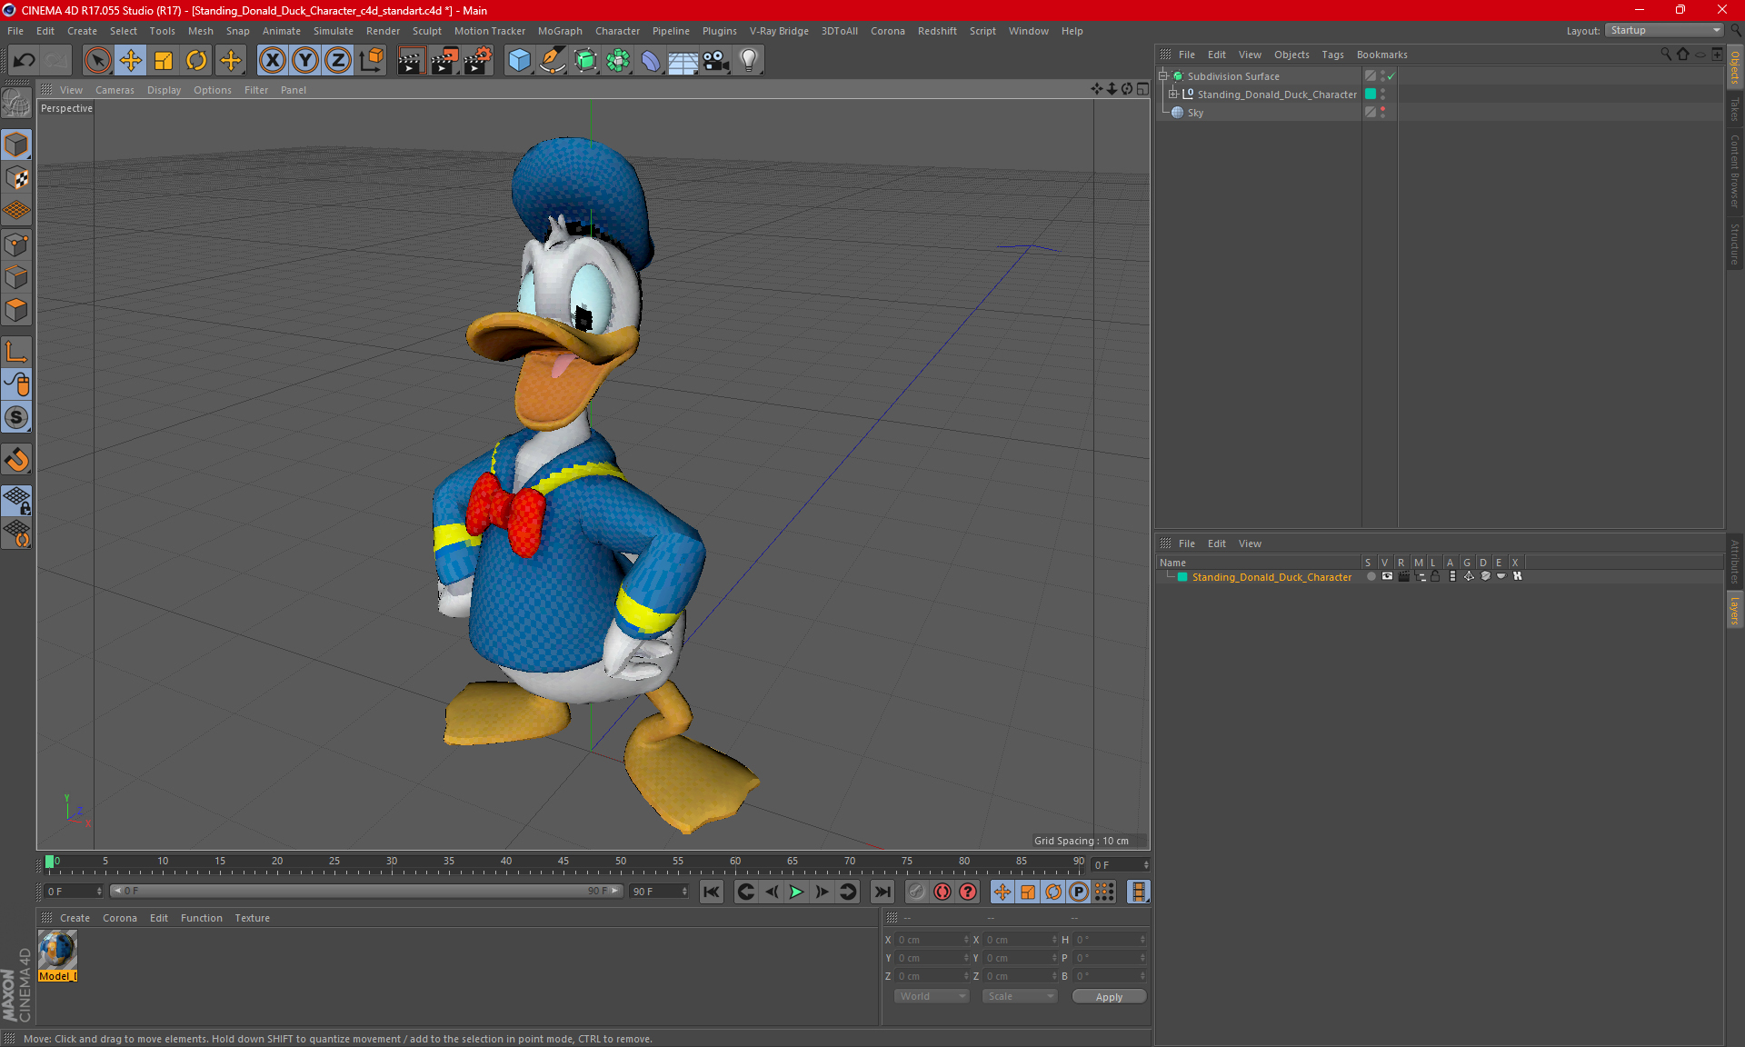This screenshot has width=1745, height=1047.
Task: Toggle layer visibility eye for Donald Duck
Action: coord(1387,576)
